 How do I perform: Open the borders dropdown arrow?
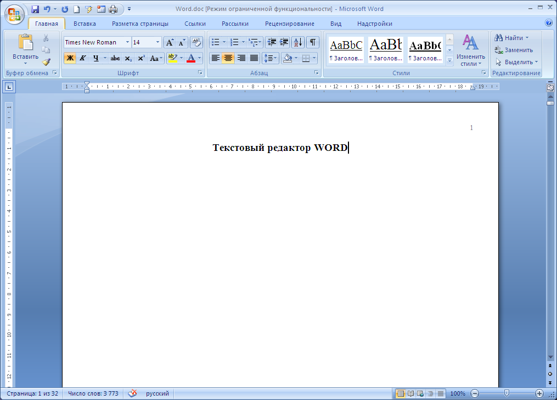[x=314, y=58]
